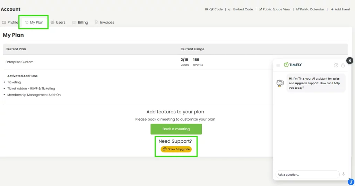Click the chat share/export icon
Image resolution: width=355 pixels, height=186 pixels.
pyautogui.click(x=343, y=65)
